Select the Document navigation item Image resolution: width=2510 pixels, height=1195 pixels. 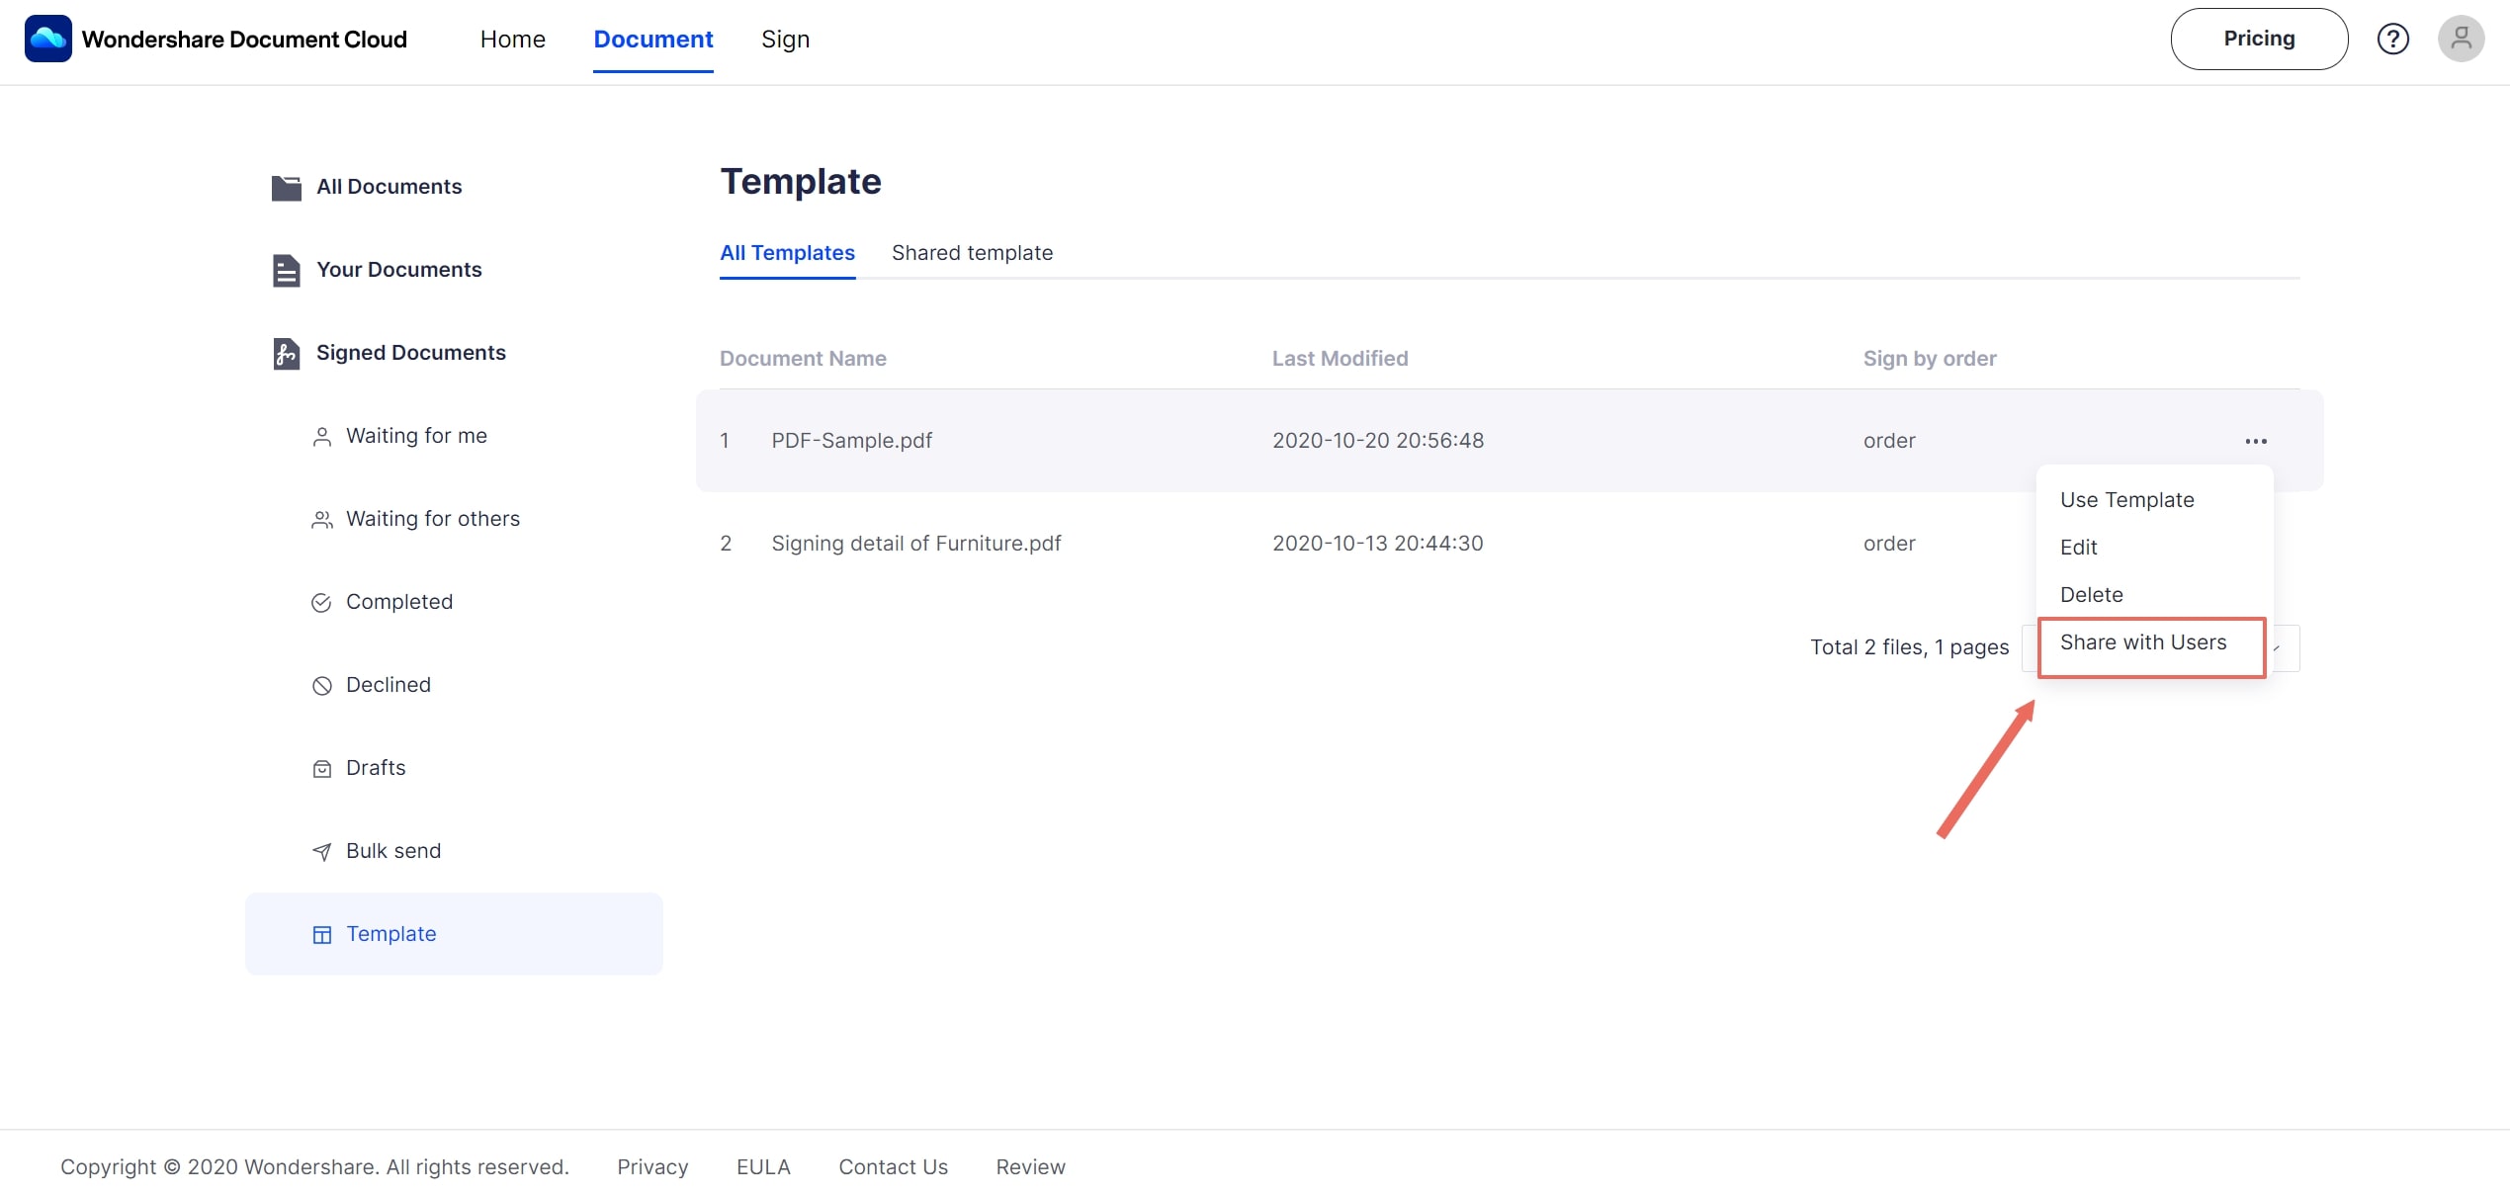coord(653,39)
